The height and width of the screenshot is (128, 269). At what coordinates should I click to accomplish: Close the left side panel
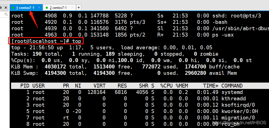[6, 7]
